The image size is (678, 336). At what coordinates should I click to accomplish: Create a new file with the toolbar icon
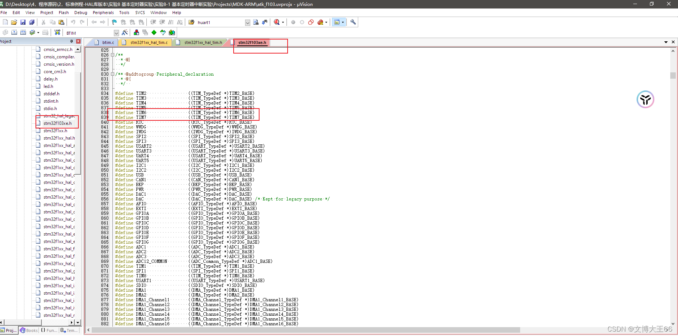point(5,22)
